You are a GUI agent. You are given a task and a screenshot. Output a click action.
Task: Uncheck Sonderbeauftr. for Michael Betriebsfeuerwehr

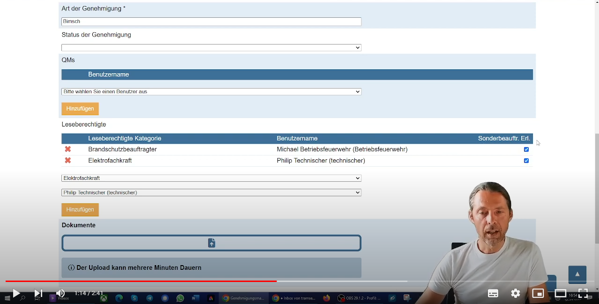click(526, 149)
